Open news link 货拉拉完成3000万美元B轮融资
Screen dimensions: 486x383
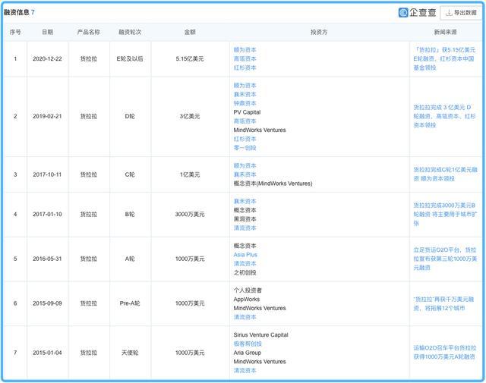(445, 215)
